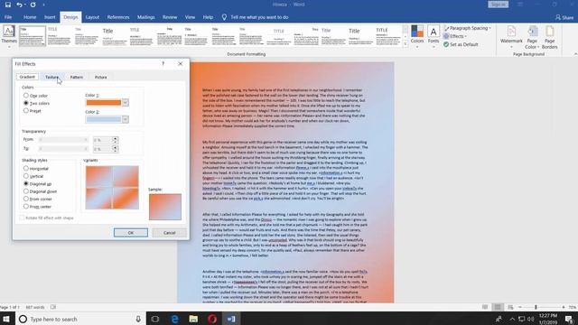Click the orange Color 1 swatch

tap(104, 102)
